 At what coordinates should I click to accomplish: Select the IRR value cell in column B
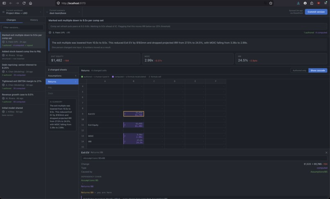click(133, 142)
